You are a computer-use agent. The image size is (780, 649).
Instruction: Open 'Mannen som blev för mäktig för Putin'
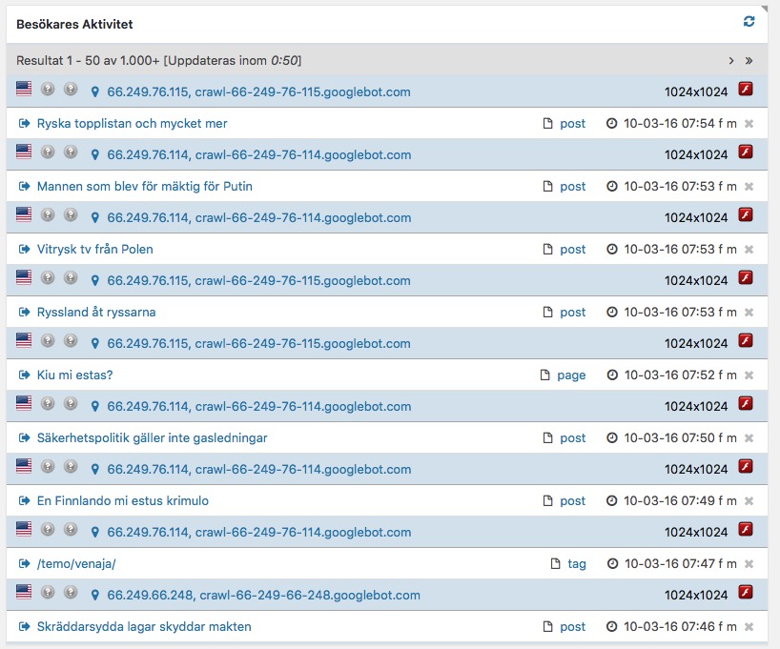pyautogui.click(x=145, y=187)
